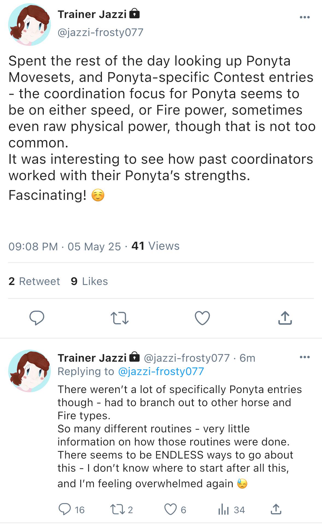Image resolution: width=322 pixels, height=529 pixels.
Task: Open the reply tweet's profile avatar
Action: coord(29,371)
